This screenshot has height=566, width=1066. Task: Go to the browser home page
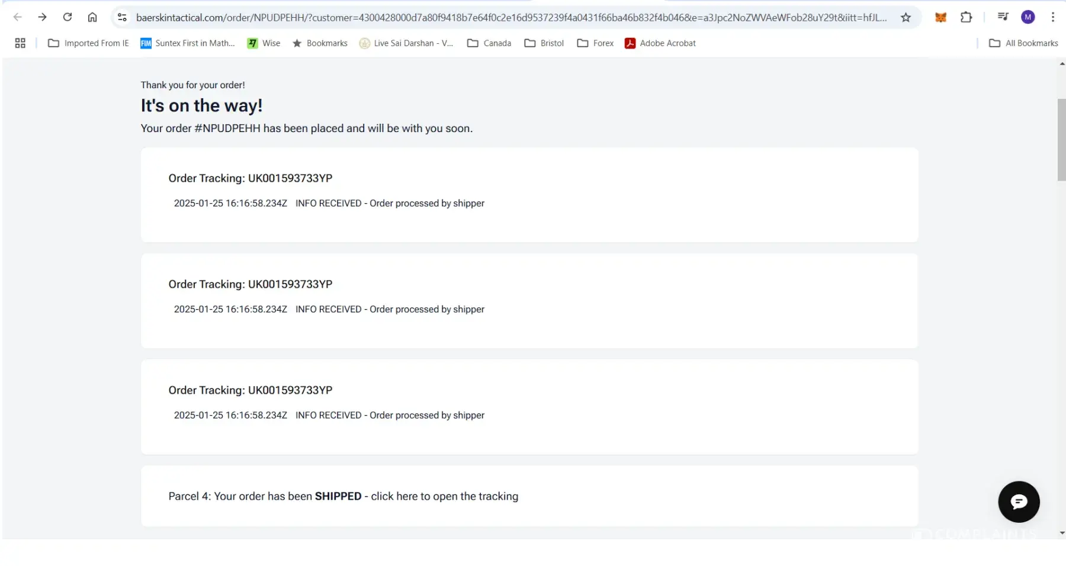[92, 17]
